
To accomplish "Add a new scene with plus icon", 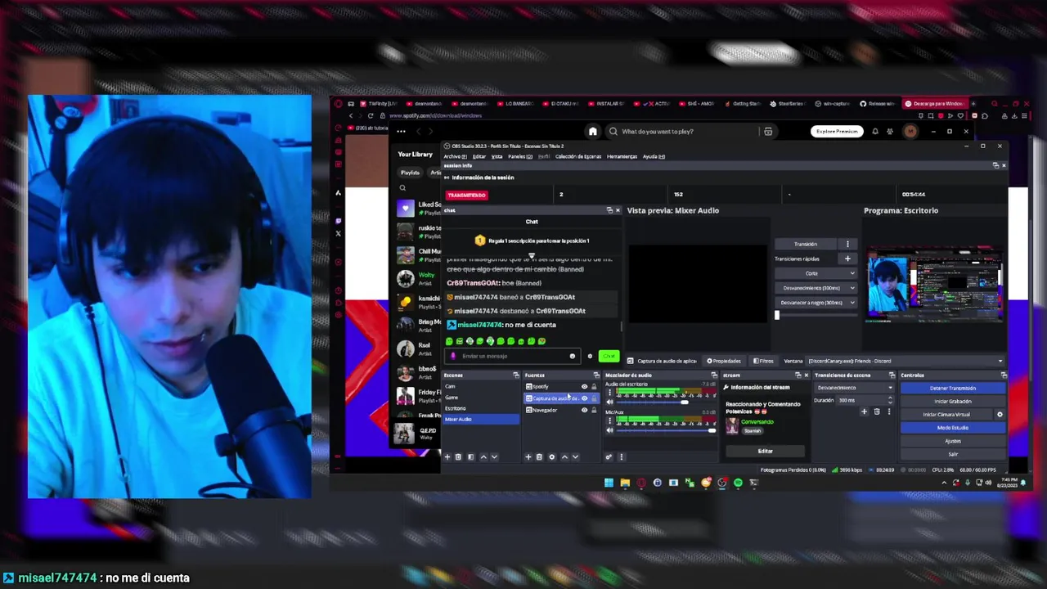I will click(447, 457).
